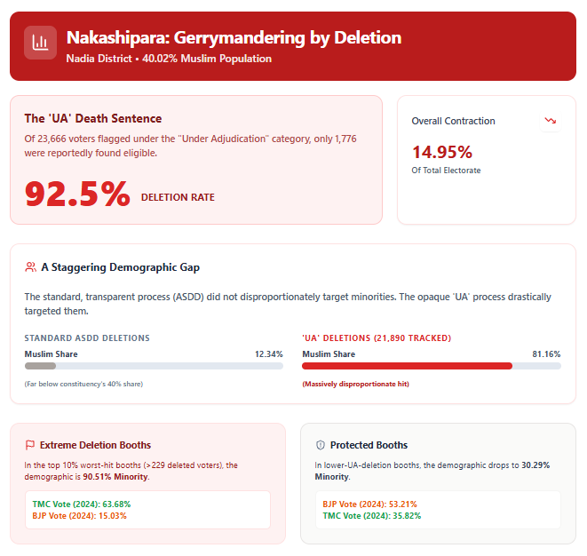The image size is (587, 556).
Task: Click the 14.95% overall contraction value
Action: [441, 152]
